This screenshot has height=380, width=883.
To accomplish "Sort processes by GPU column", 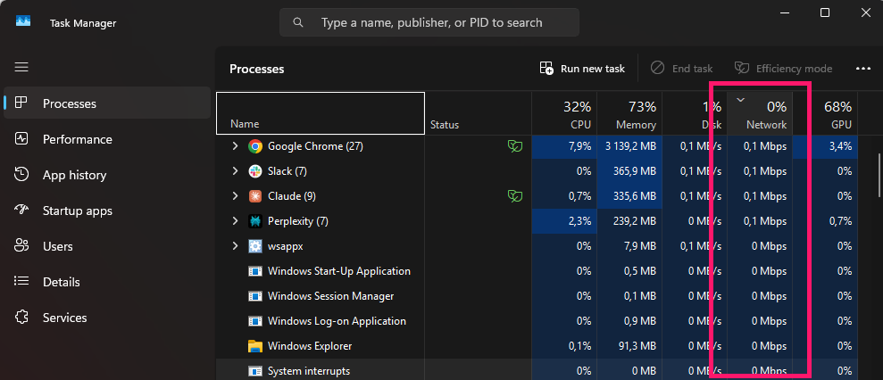I will click(x=826, y=113).
